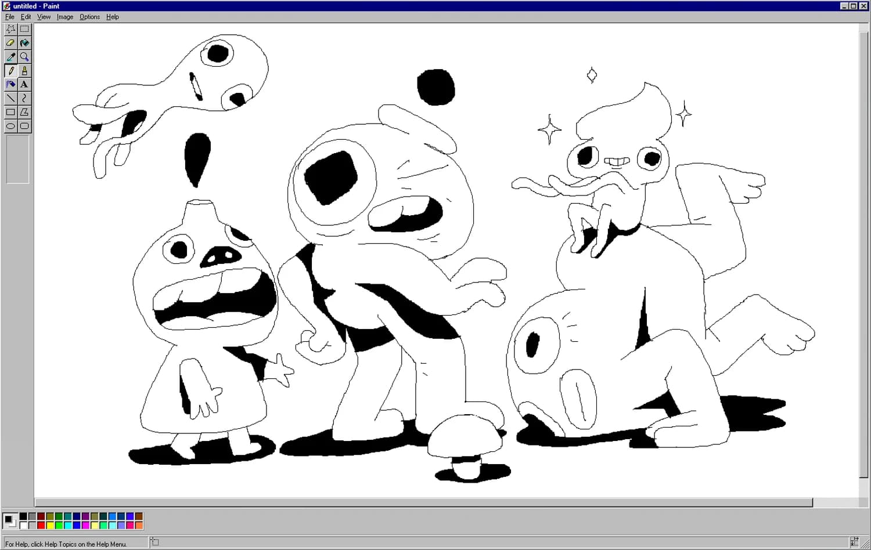This screenshot has height=550, width=871.
Task: Pick the teal color swatch
Action: tap(68, 516)
